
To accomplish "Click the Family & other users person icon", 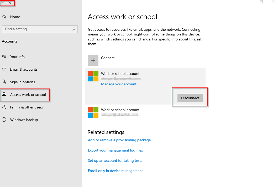I will pyautogui.click(x=4, y=107).
